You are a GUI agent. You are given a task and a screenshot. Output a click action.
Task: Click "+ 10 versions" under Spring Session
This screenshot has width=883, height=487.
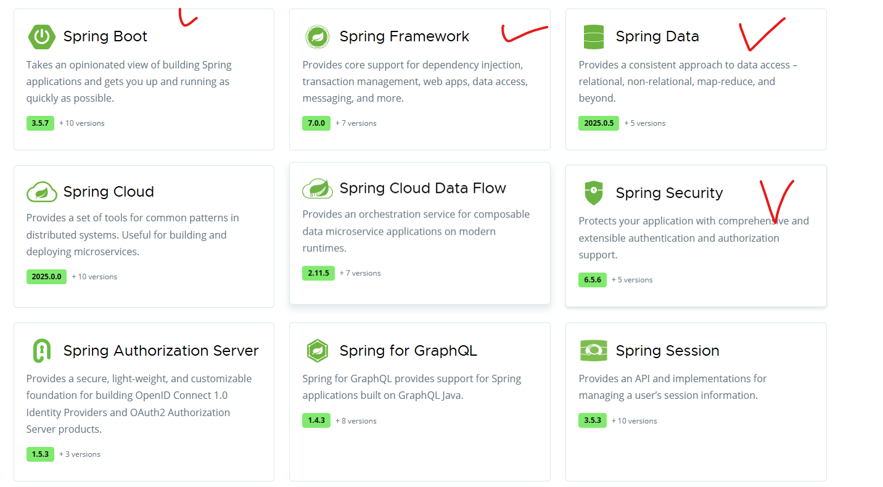coord(635,421)
